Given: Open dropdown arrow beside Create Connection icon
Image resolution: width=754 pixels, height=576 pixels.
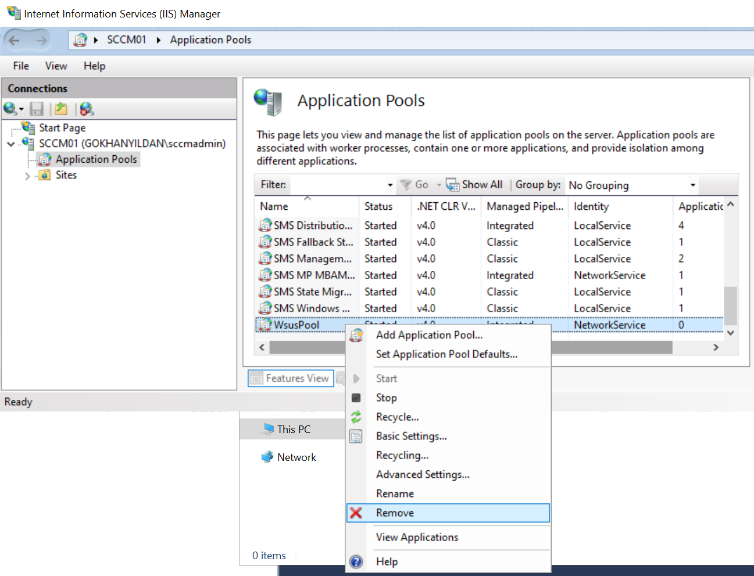Looking at the screenshot, I should coord(21,109).
